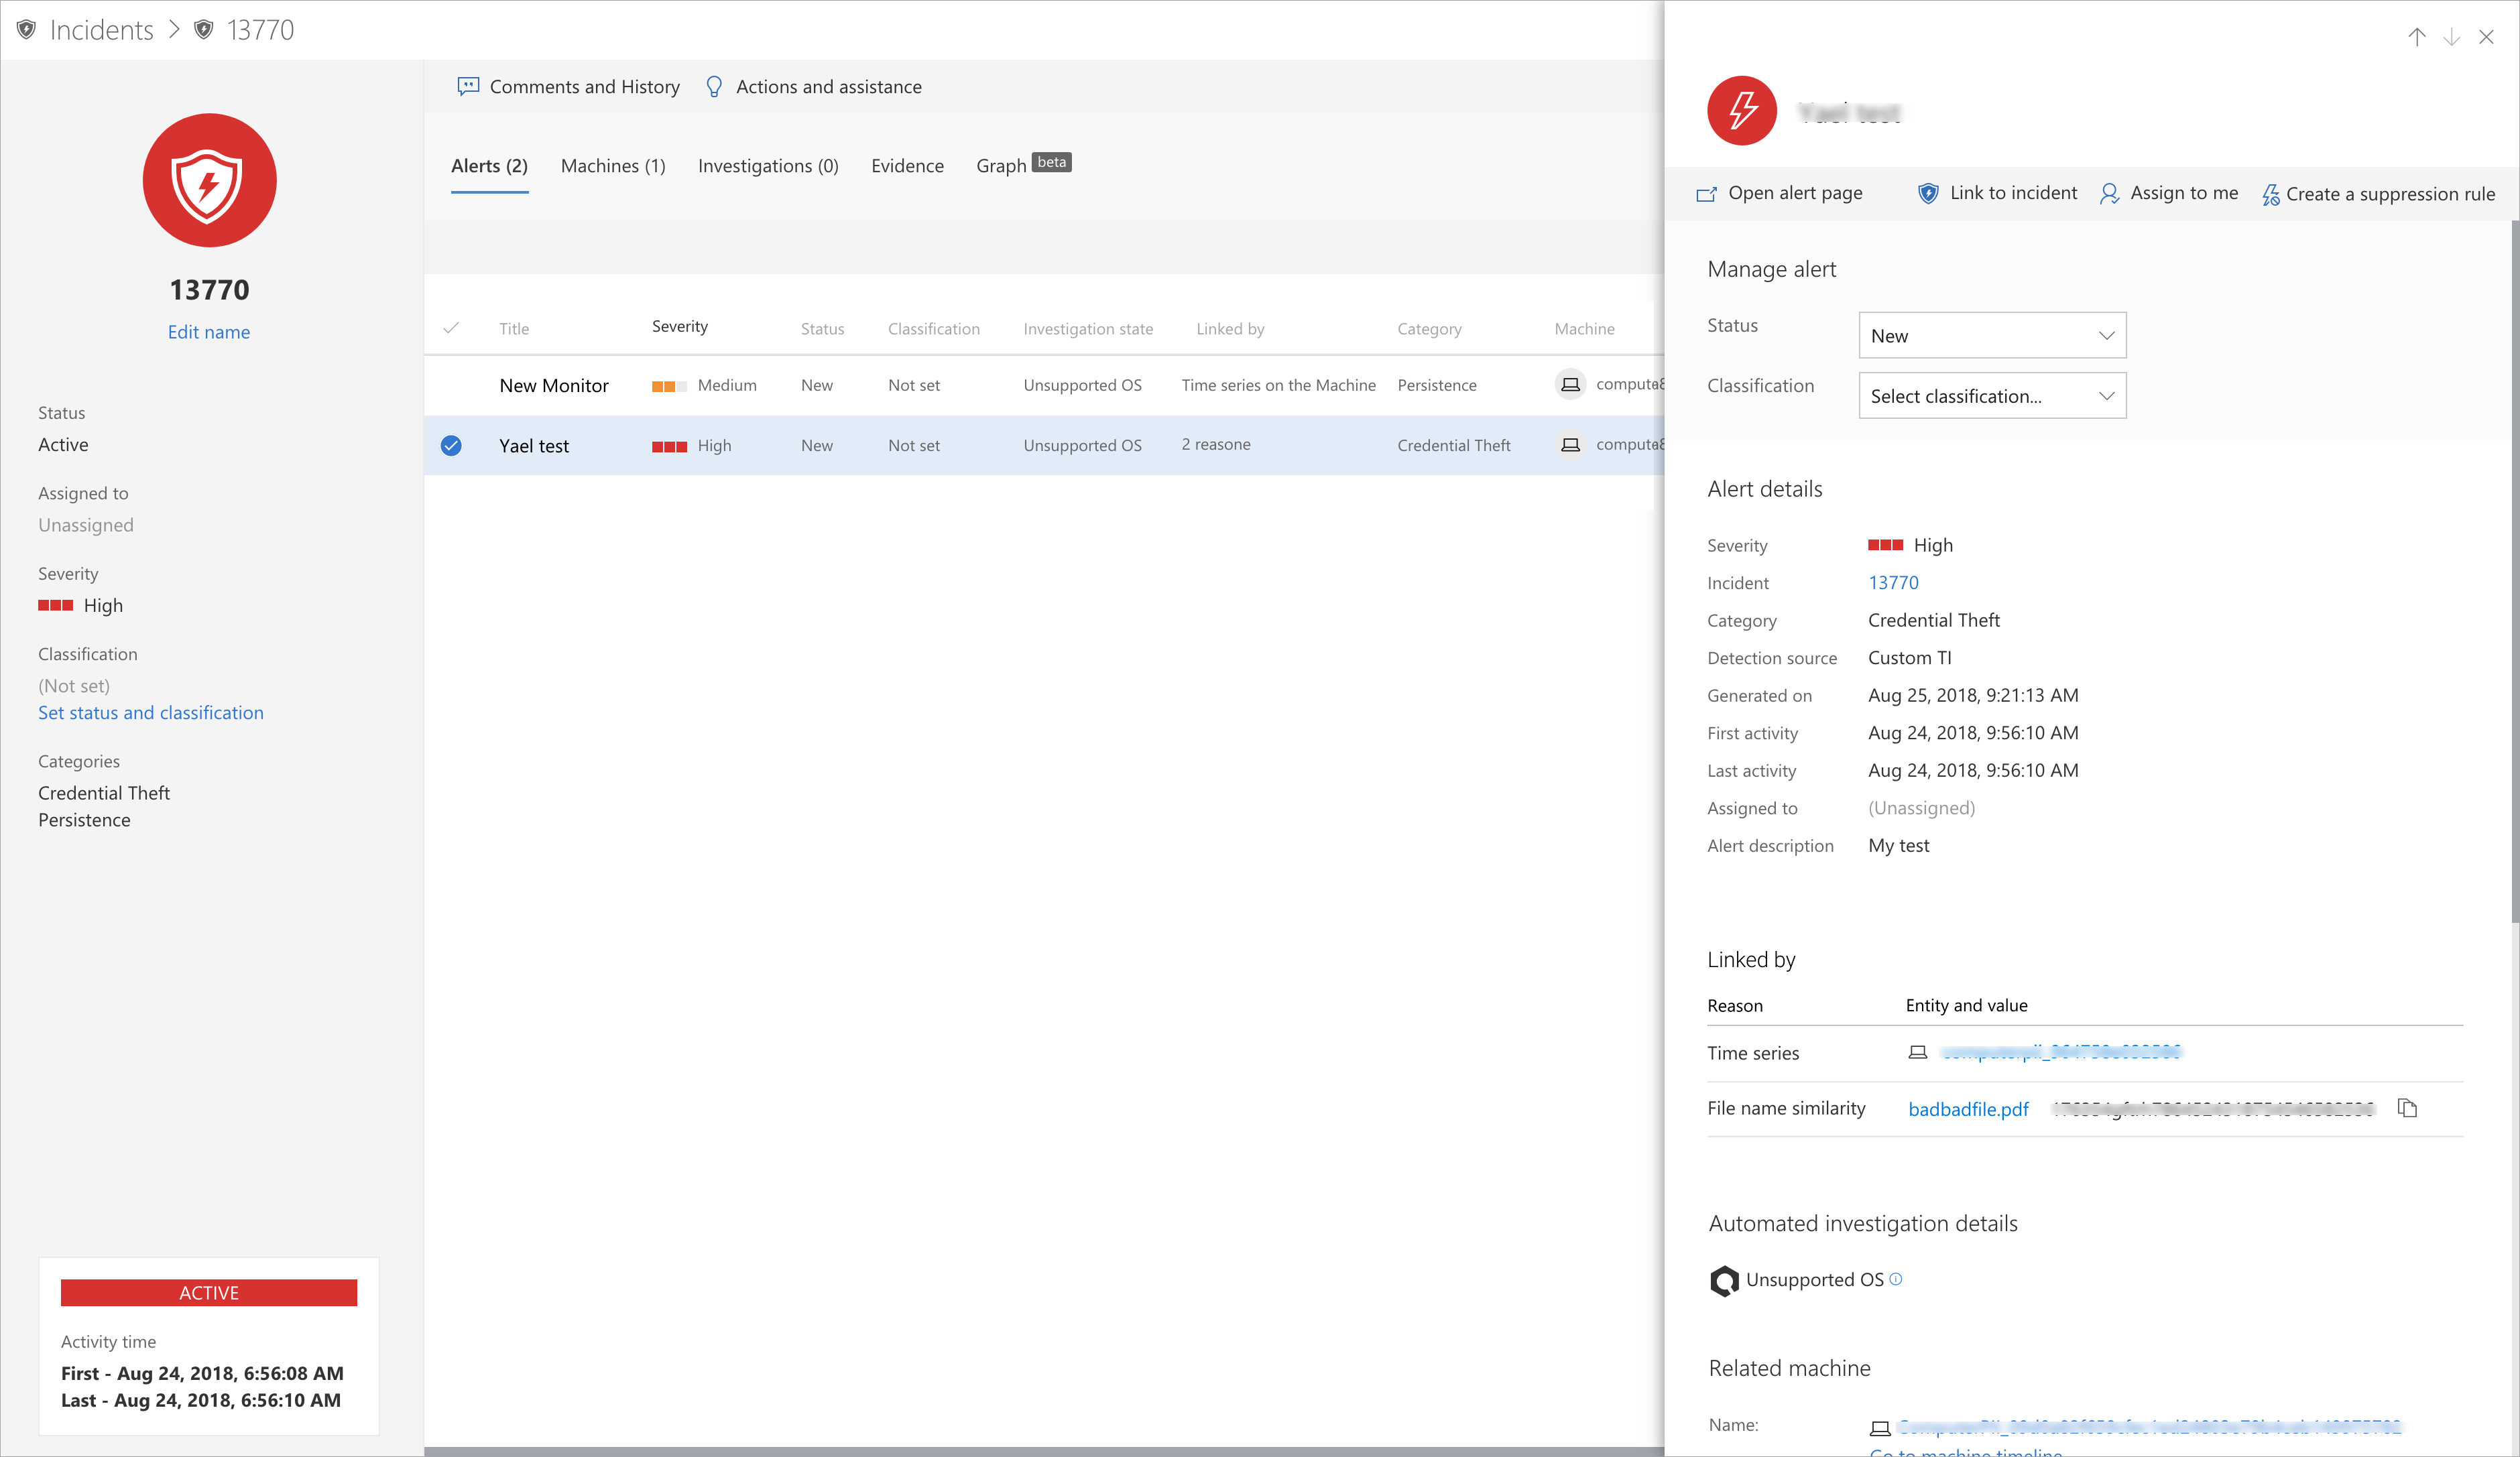This screenshot has width=2520, height=1457.
Task: Click the Create a suppression rule icon
Action: 2270,195
